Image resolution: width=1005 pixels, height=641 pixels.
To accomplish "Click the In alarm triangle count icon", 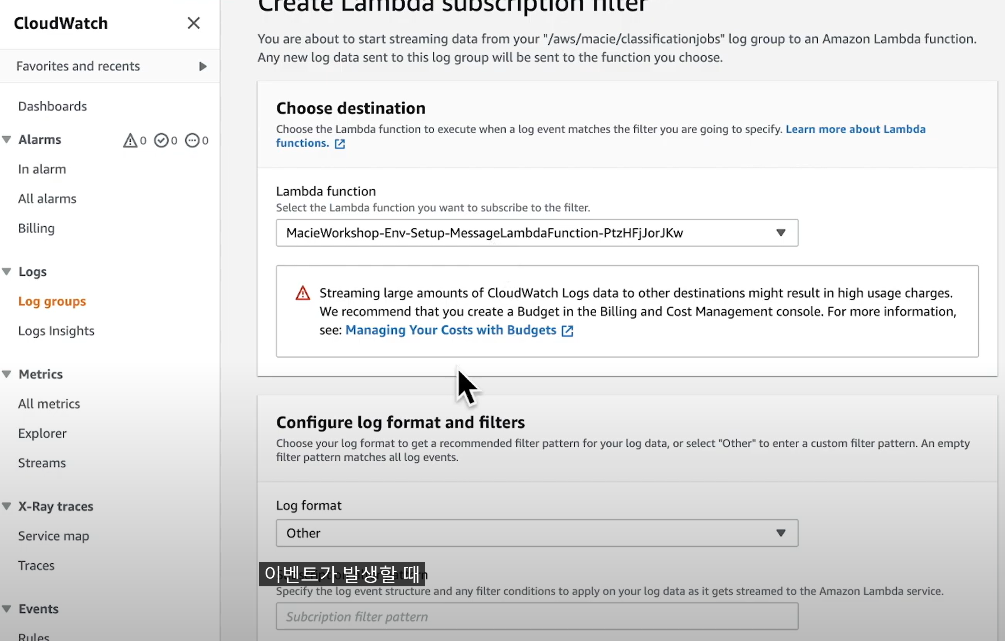I will pos(130,140).
